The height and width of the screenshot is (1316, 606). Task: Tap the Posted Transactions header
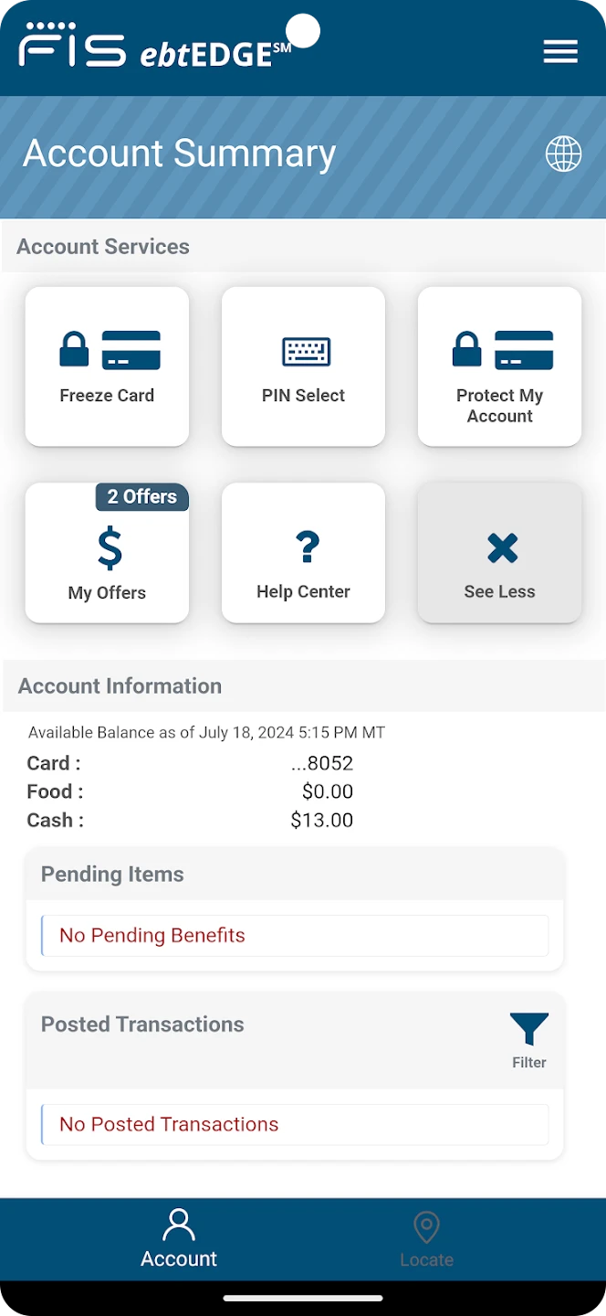142,1024
